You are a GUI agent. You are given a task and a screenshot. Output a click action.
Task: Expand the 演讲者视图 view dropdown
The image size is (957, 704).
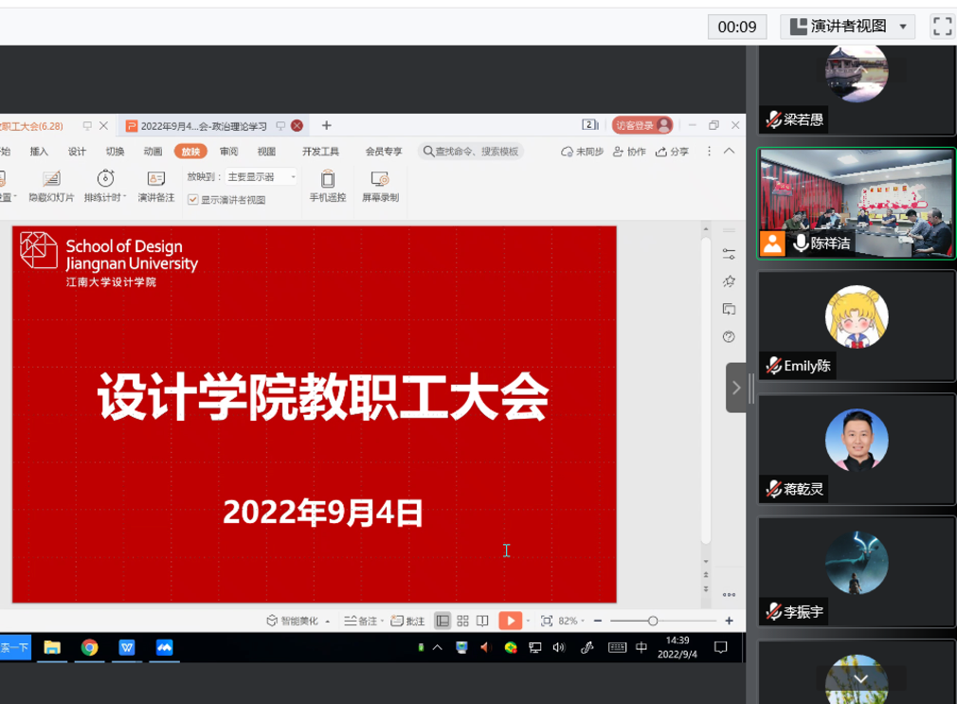[x=903, y=27]
